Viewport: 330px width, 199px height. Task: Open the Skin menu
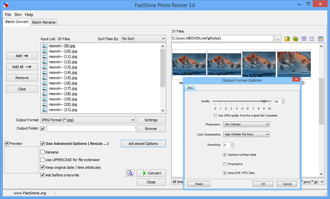coord(18,14)
